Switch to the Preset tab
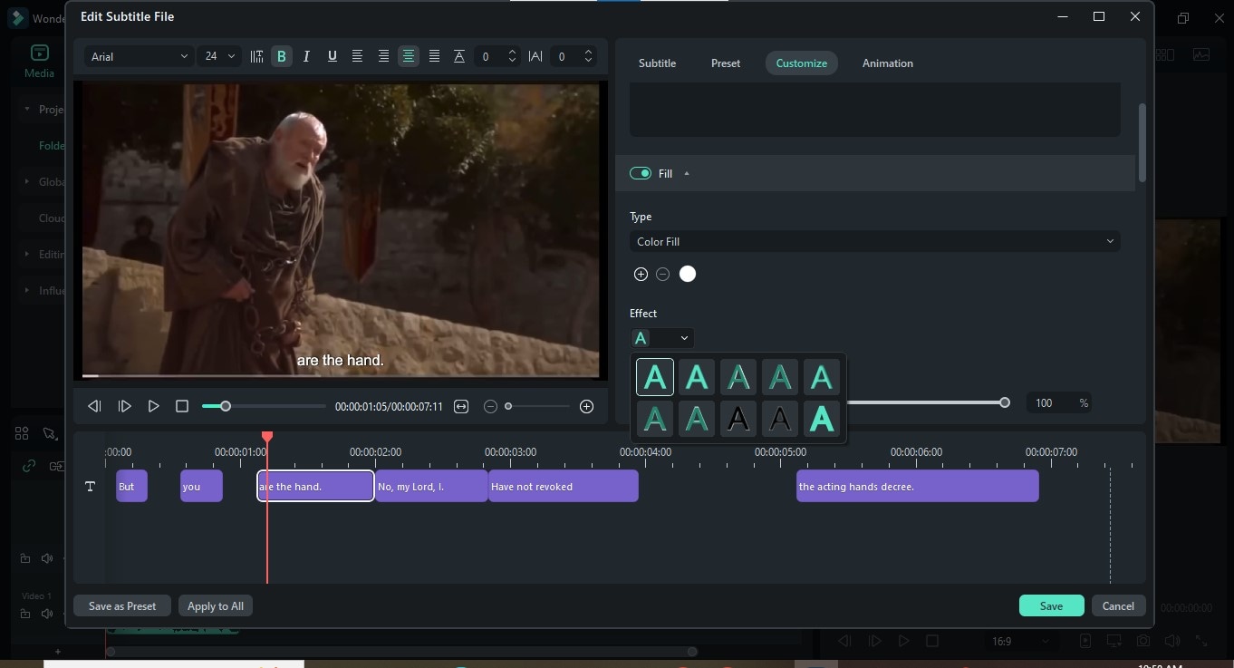Image resolution: width=1234 pixels, height=668 pixels. 726,63
